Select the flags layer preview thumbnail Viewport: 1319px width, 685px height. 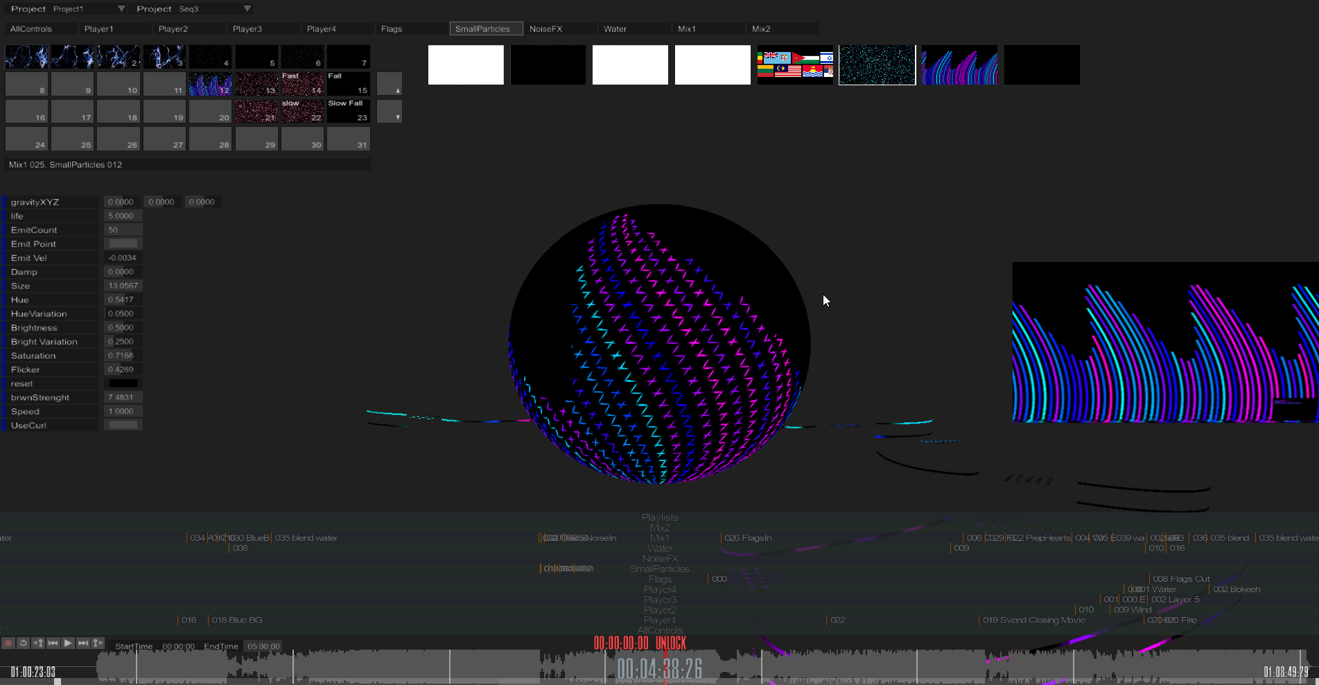795,65
